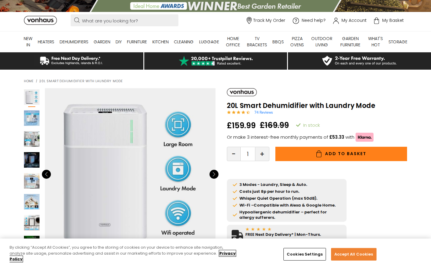
Task: Open the Pizza Ovens category
Action: [x=297, y=42]
